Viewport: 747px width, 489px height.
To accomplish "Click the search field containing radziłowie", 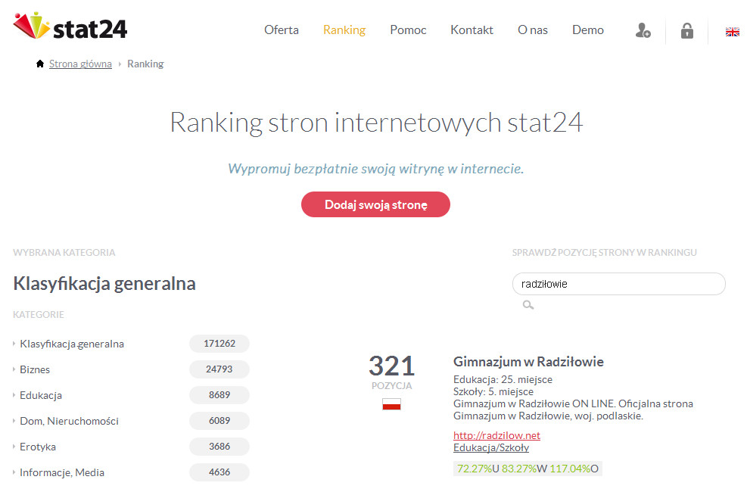I will tap(619, 284).
